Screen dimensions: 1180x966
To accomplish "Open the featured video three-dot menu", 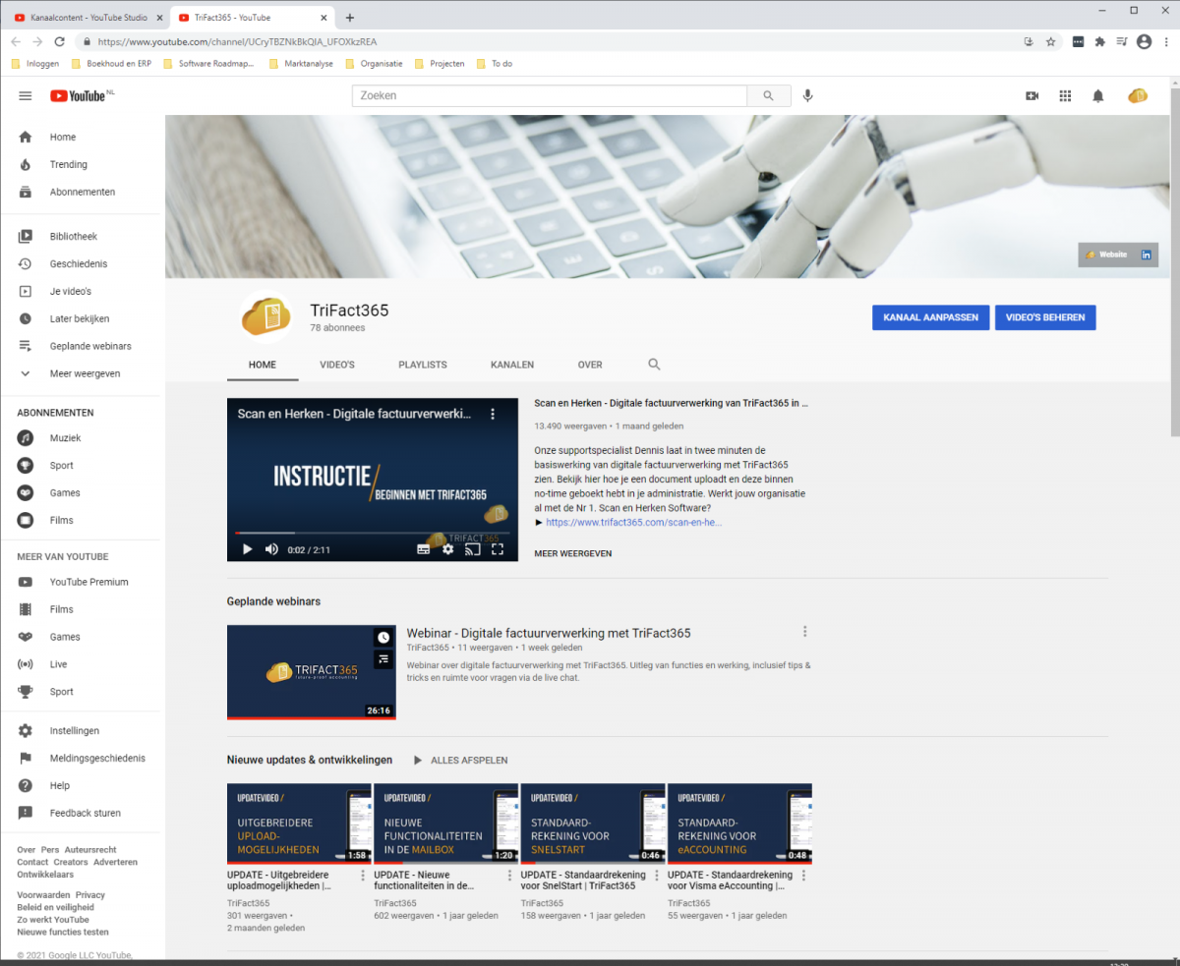I will pyautogui.click(x=493, y=415).
